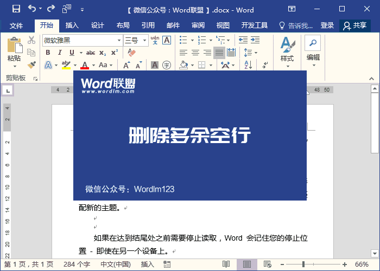The image size is (380, 271).
Task: Expand underline style dropdown arrow
Action: (81, 53)
